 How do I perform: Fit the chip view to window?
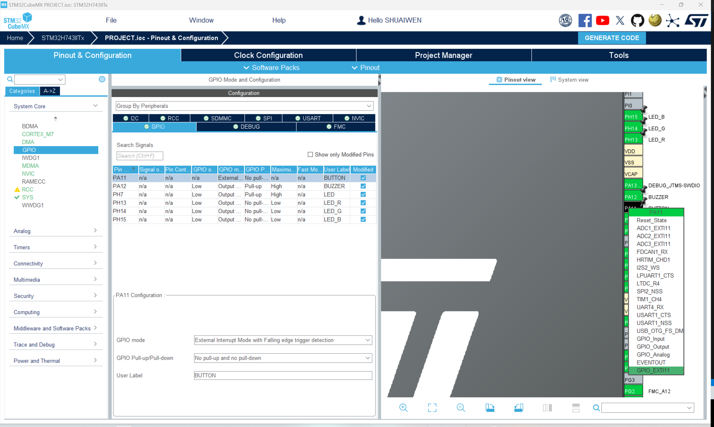pos(432,407)
